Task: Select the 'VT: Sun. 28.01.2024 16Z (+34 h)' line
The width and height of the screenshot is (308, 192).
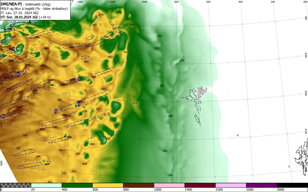Action: coord(26,17)
